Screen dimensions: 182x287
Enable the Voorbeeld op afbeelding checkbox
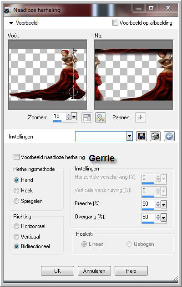(x=115, y=23)
